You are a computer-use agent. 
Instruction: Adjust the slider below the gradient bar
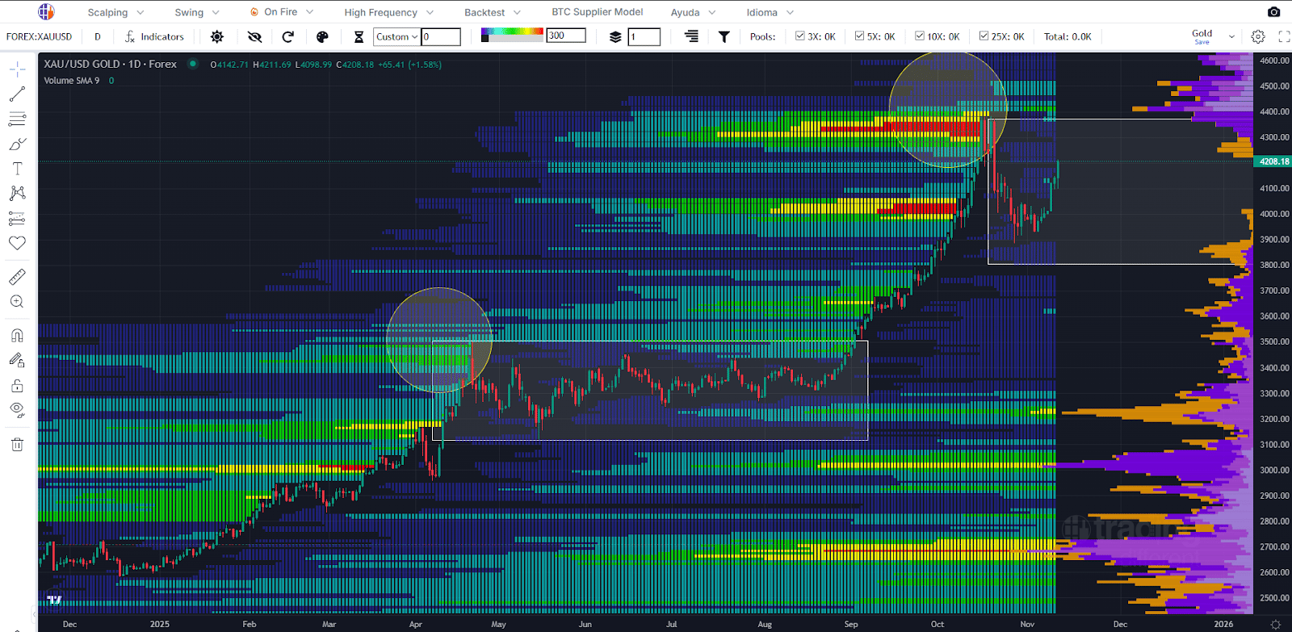512,39
